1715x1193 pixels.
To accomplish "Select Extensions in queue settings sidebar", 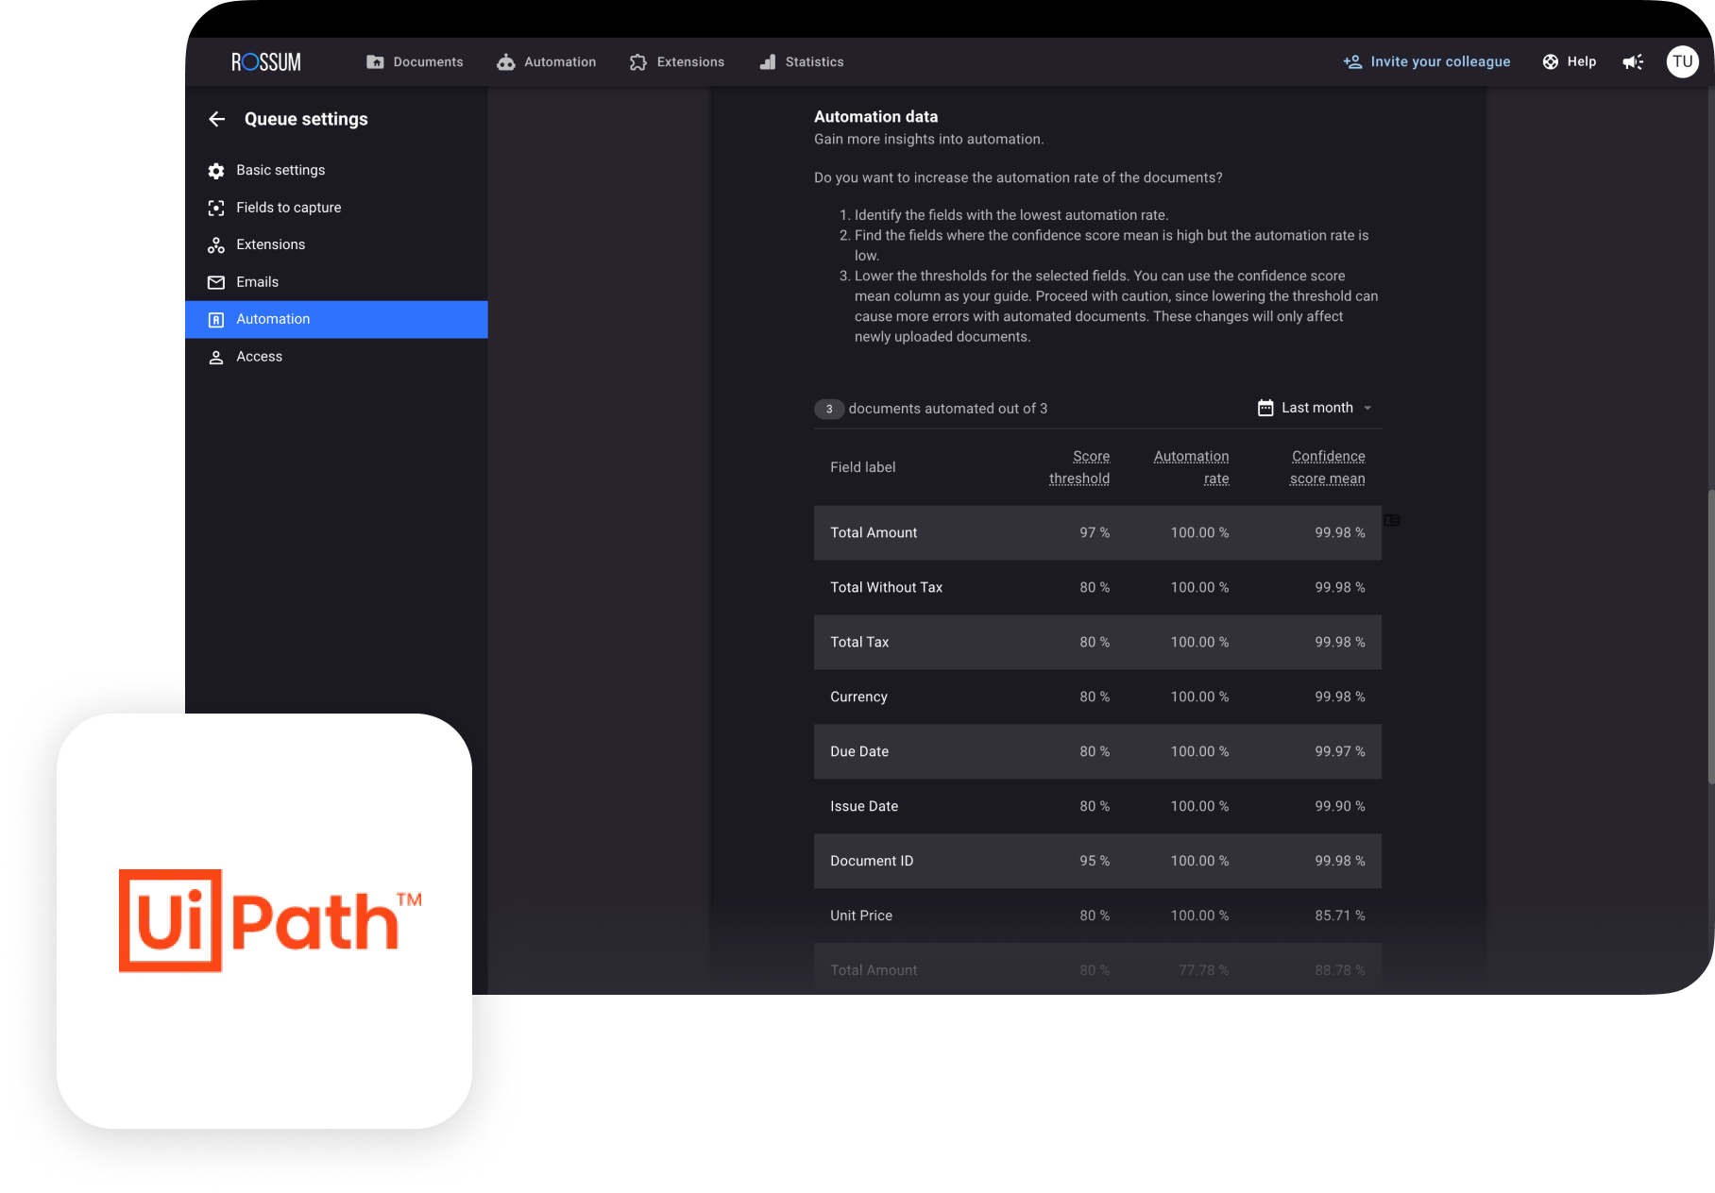I will 336,245.
